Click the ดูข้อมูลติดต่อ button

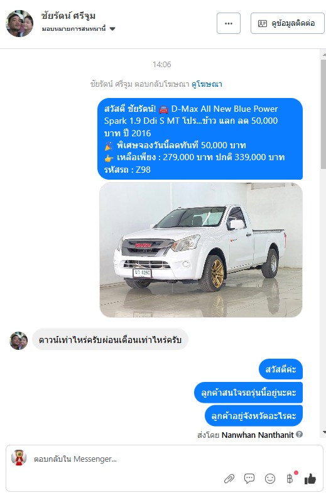pos(287,23)
